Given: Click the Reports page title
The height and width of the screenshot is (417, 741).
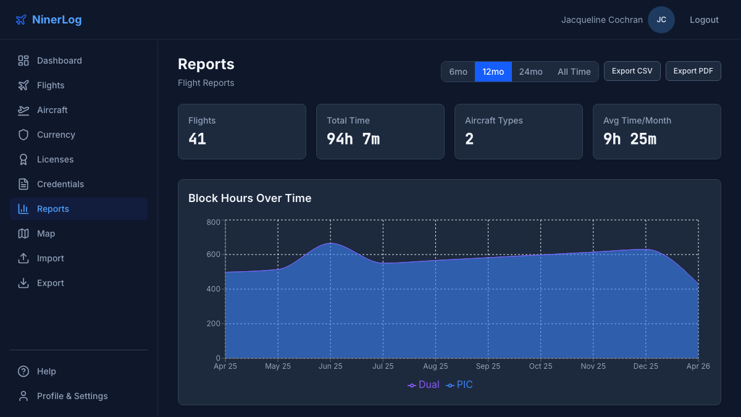Looking at the screenshot, I should 206,64.
